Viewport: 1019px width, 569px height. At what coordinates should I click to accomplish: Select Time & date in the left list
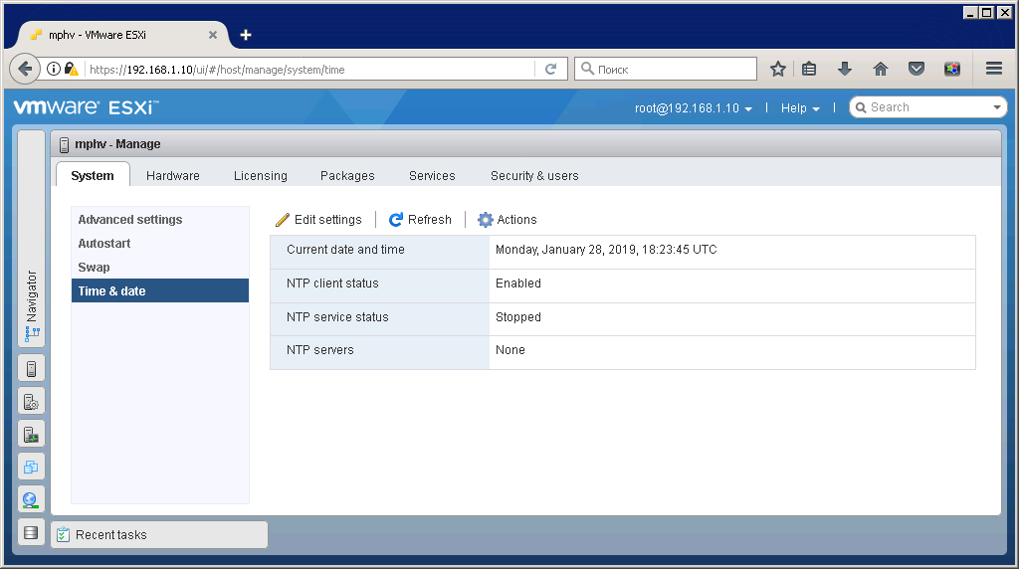point(160,291)
